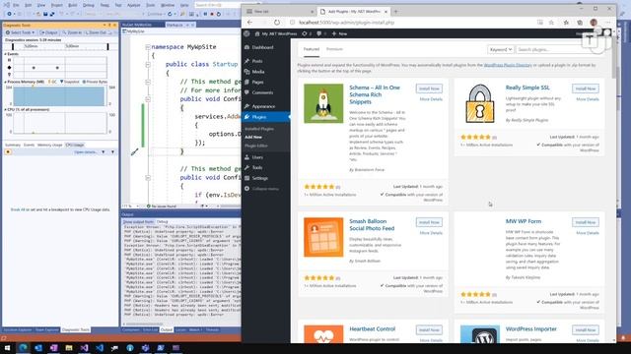
Task: Open Select Tools dropdown in Diagnostic Tools
Action: pyautogui.click(x=20, y=32)
